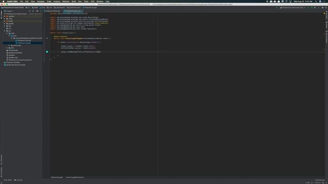This screenshot has height=184, width=328.
Task: Open the Navigate menu
Action: coord(41,1)
